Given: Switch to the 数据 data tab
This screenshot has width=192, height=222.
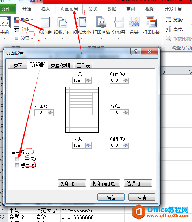Looking at the screenshot, I should point(112,9).
